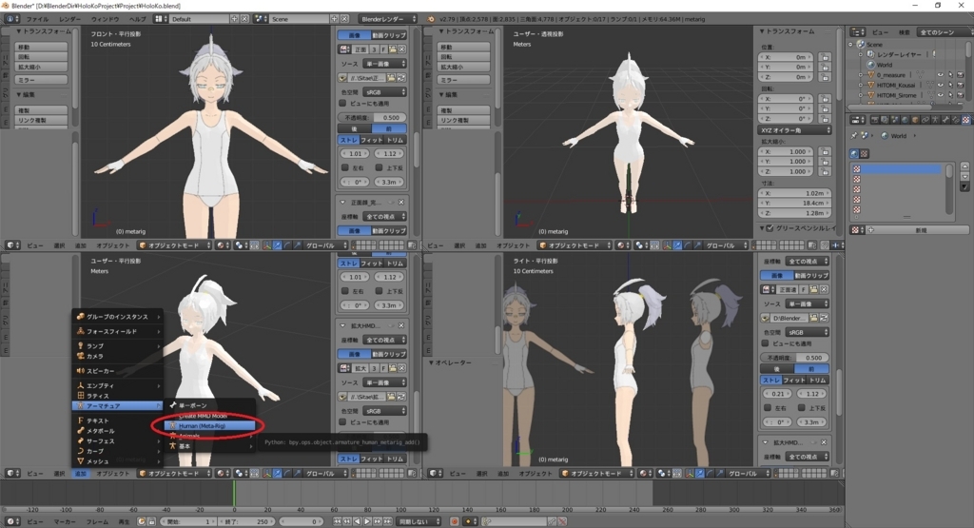Viewport: 974px width, 528px height.
Task: Open the Object properties cube tab
Action: [x=915, y=120]
